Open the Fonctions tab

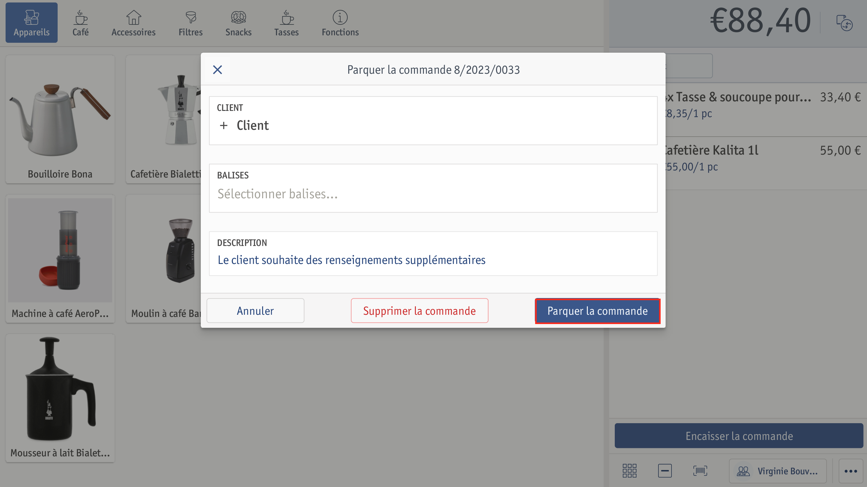point(340,23)
